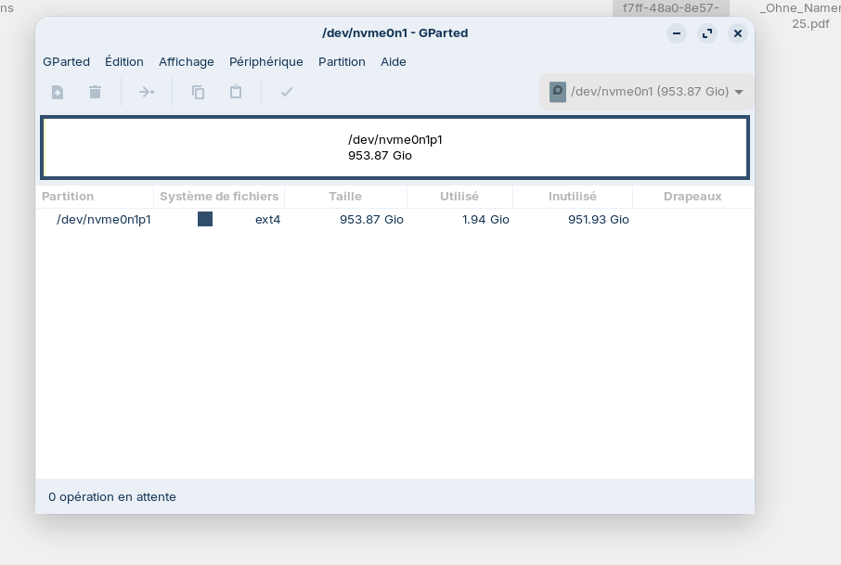Select the nvme0n1p1 graphical partition bar
This screenshot has height=565, width=841.
pos(395,148)
